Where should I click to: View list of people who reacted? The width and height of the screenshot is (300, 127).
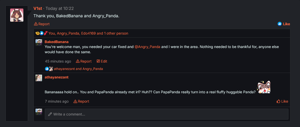pos(88,33)
